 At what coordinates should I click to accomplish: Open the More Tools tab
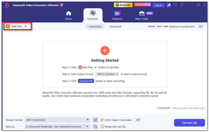(x=142, y=15)
